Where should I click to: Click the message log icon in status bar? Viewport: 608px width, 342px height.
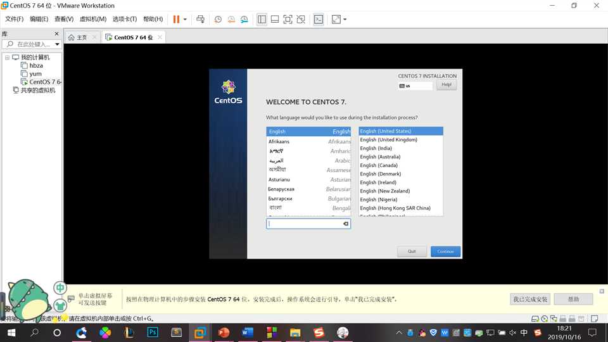pyautogui.click(x=595, y=319)
